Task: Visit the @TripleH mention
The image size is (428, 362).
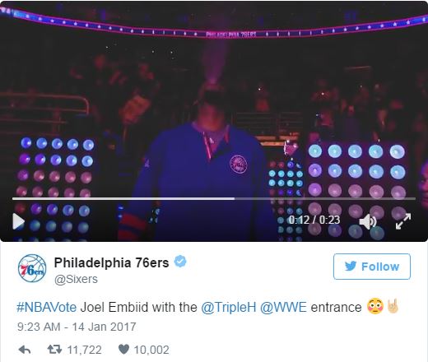Action: (x=229, y=307)
